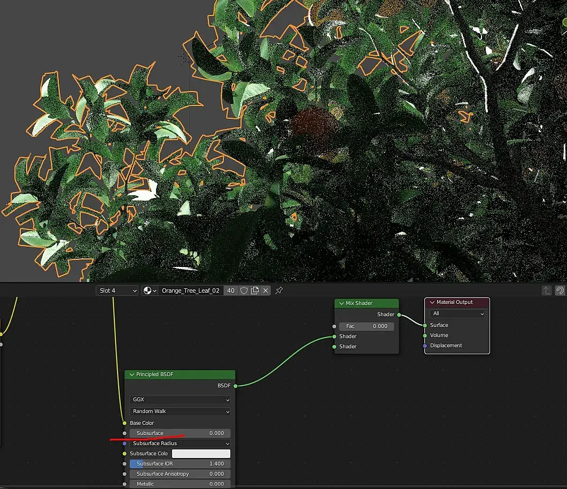Click the Fac input socket on Mix Shader

(x=335, y=326)
